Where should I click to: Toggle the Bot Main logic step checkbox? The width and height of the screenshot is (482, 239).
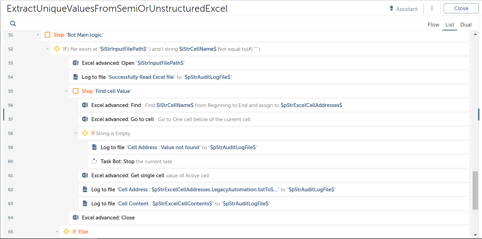47,35
